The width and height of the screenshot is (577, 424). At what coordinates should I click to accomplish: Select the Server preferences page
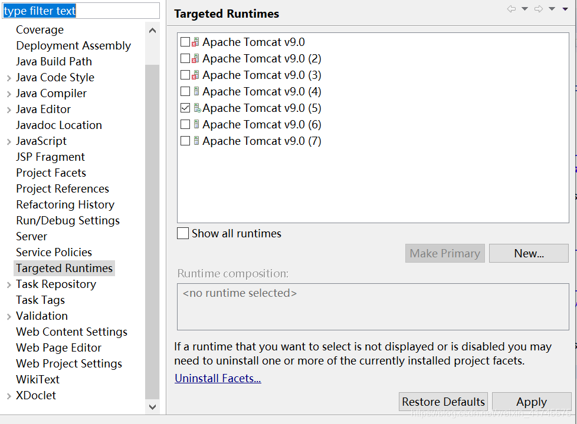click(x=31, y=236)
